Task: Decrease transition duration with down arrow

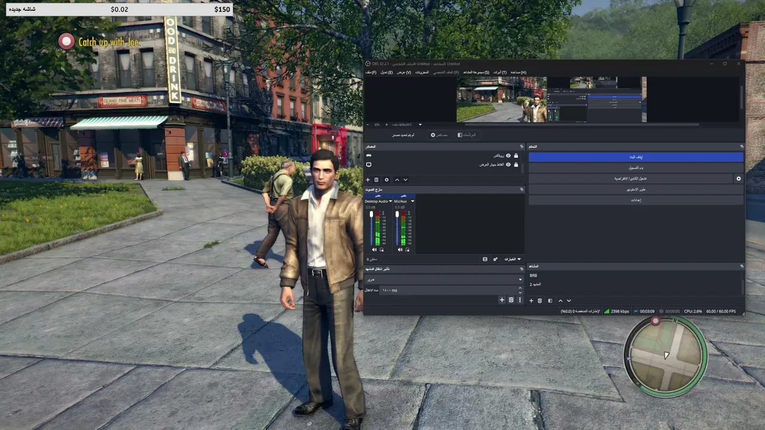Action: point(520,292)
